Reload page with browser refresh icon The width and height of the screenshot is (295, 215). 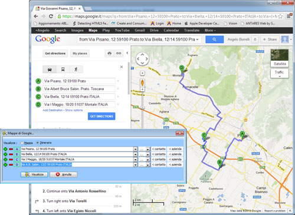(51, 16)
